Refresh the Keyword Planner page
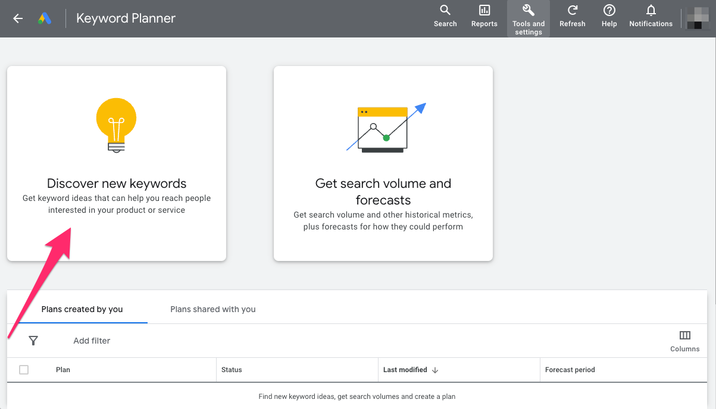Screen dimensions: 716x409 573,16
